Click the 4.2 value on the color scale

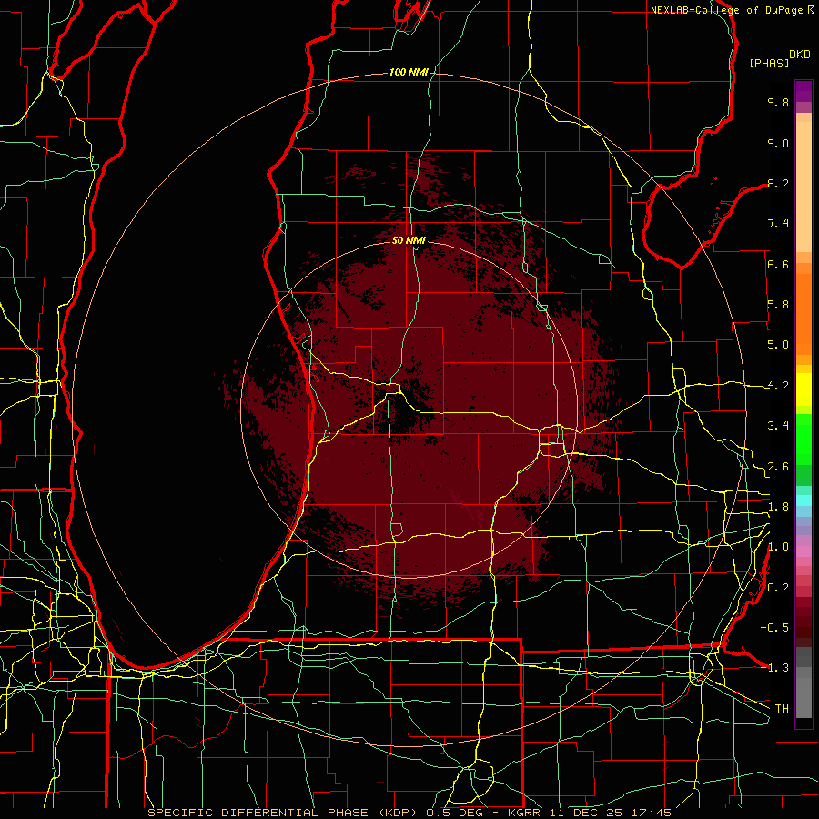tap(778, 386)
